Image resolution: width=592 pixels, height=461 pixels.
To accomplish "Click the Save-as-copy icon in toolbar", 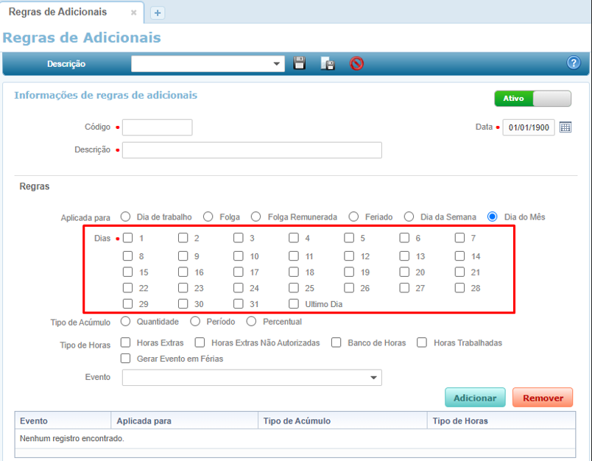I will point(328,63).
